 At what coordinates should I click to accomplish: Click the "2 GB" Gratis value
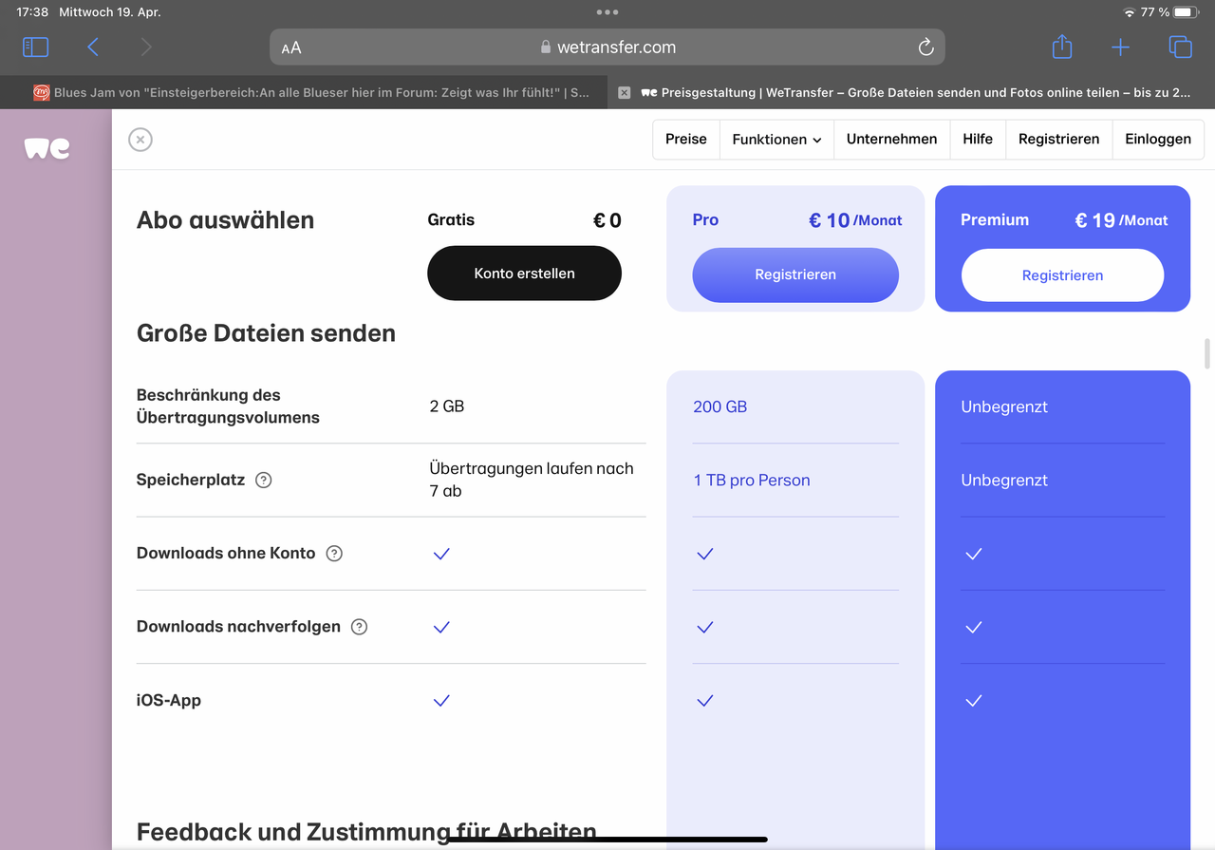[x=447, y=406]
